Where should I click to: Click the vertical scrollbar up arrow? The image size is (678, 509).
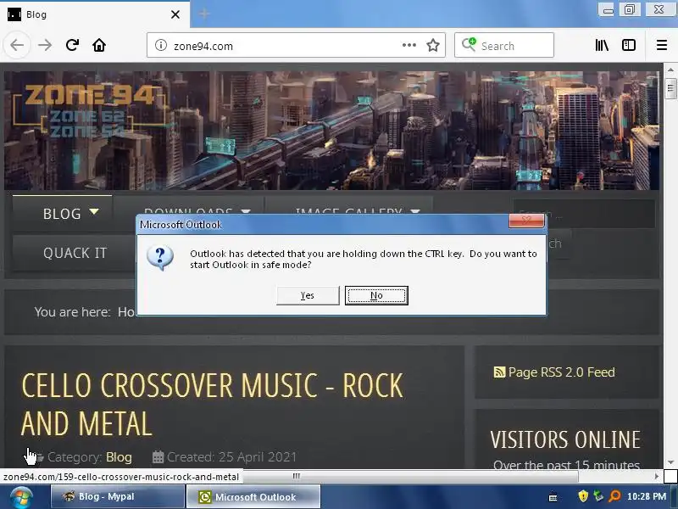(670, 70)
